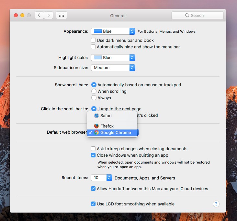Toggle automatically hide and show menu bar
The width and height of the screenshot is (237, 221).
pyautogui.click(x=94, y=47)
